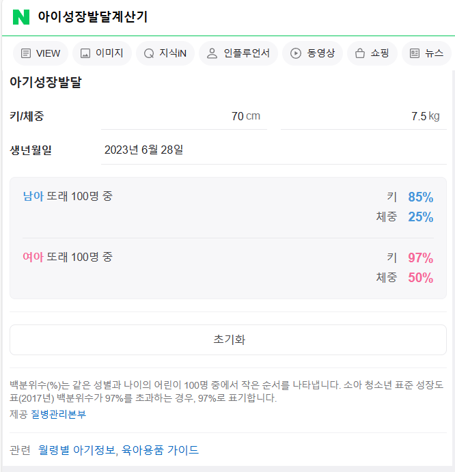
Task: Open the 육아용품 가이드 related link
Action: [x=160, y=450]
